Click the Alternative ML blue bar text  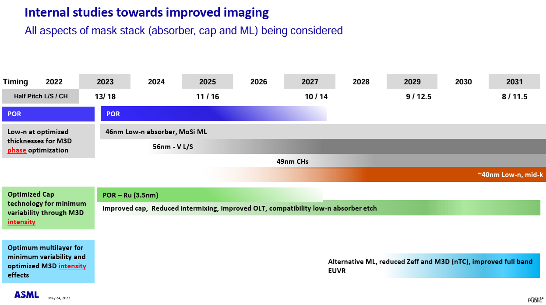point(430,266)
